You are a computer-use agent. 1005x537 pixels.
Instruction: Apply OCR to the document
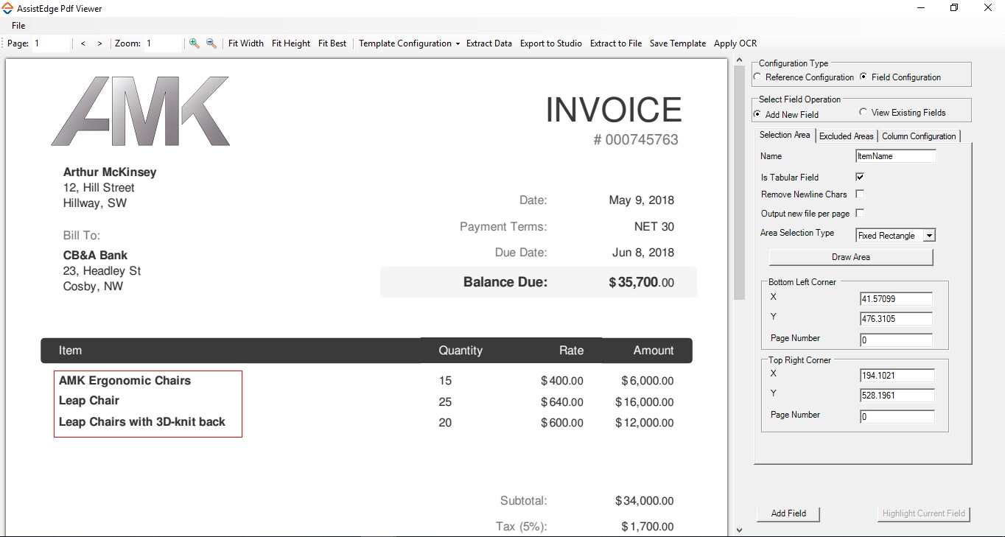735,43
